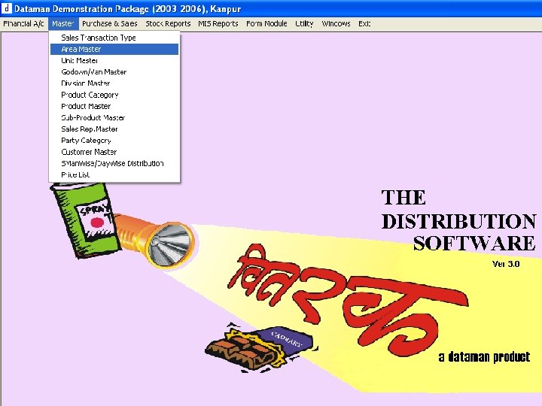Open Sales Rep.Master entry
Image resolution: width=542 pixels, height=406 pixels.
point(114,129)
